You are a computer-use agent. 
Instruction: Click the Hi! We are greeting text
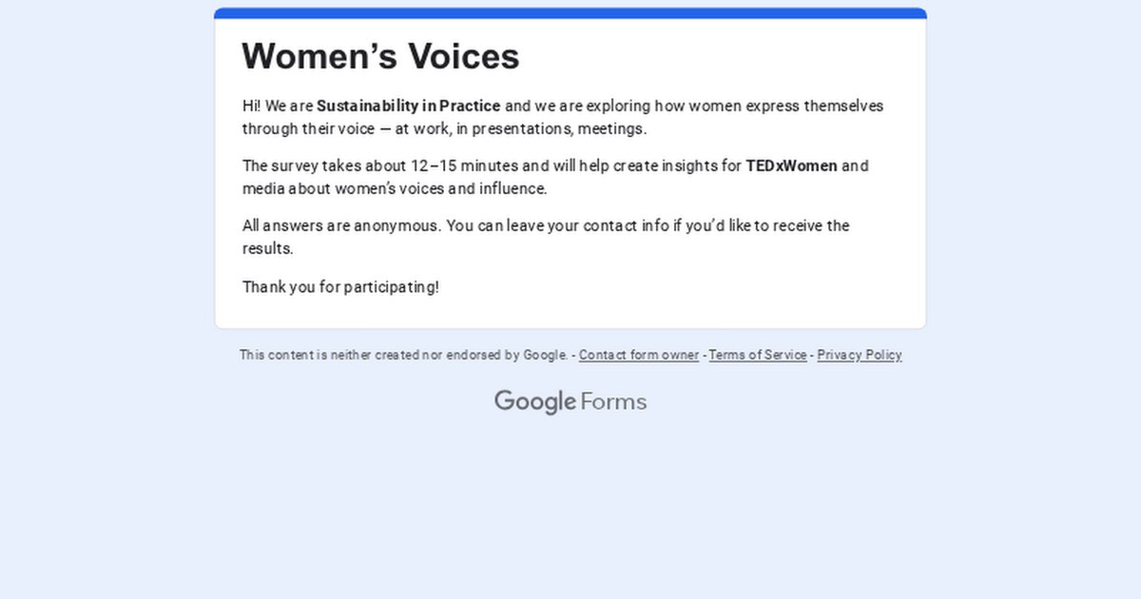pyautogui.click(x=277, y=106)
